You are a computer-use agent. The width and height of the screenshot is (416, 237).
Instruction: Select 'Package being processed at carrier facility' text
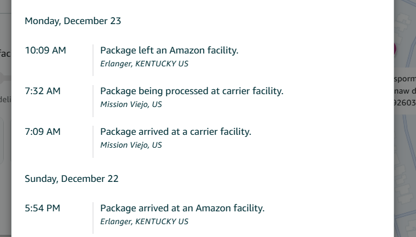[x=192, y=91]
